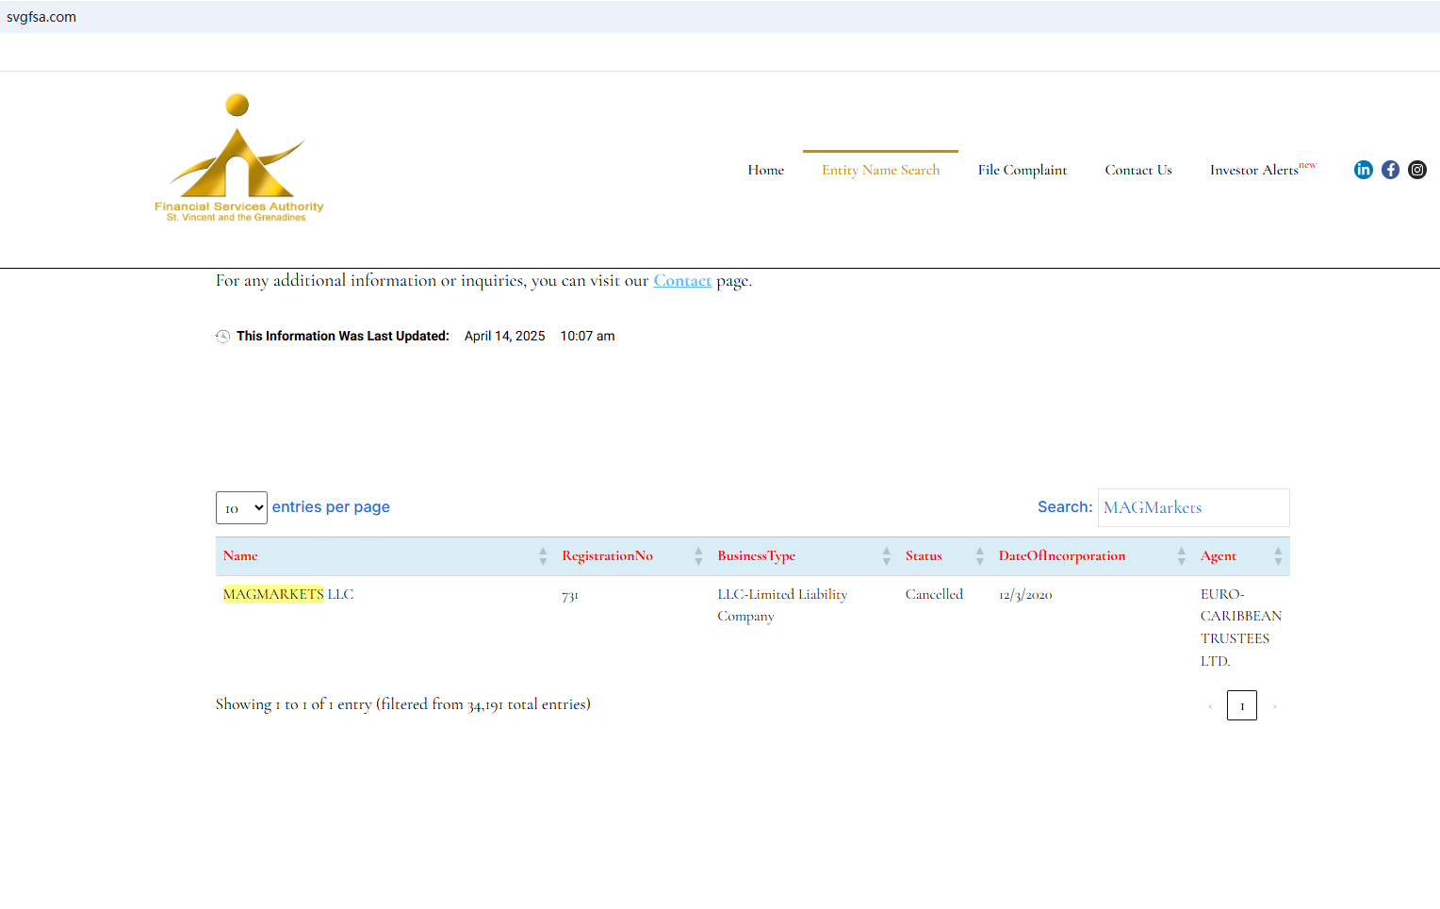This screenshot has height=909, width=1440.
Task: Open the Instagram social icon
Action: pyautogui.click(x=1416, y=170)
